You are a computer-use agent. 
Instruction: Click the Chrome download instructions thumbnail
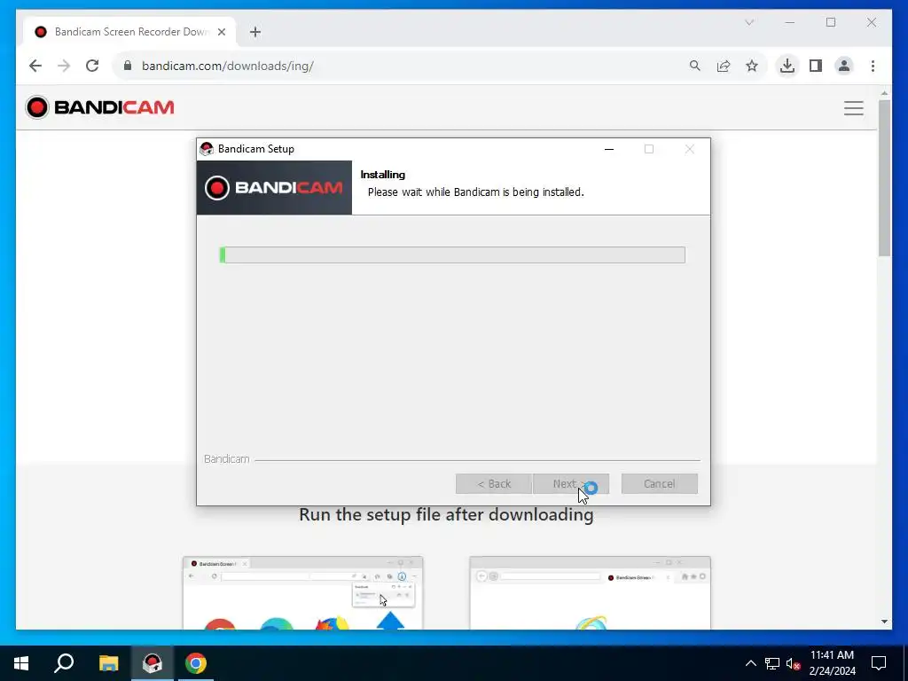(303, 592)
